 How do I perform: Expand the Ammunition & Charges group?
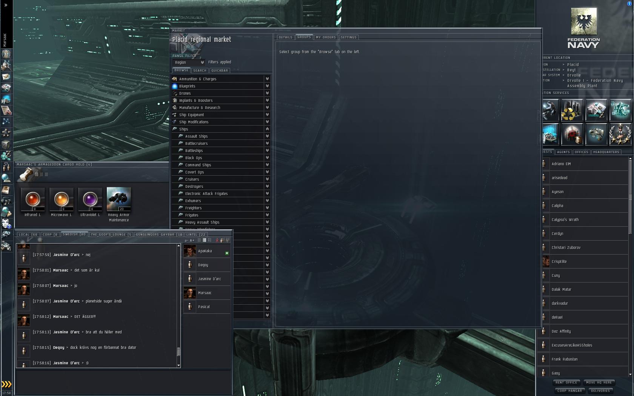point(267,79)
